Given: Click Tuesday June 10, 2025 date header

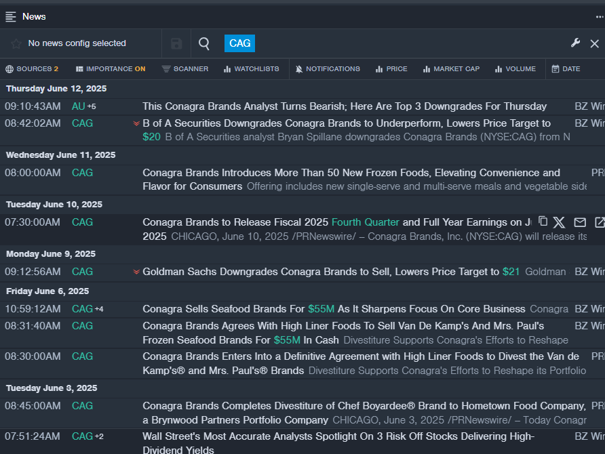Looking at the screenshot, I should [x=54, y=205].
